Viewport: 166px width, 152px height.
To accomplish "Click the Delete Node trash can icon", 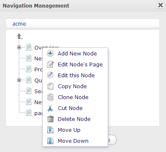I will pos(50,119).
